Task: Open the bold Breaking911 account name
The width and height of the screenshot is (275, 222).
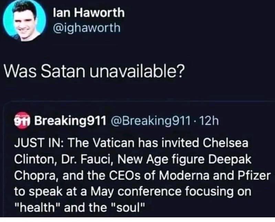Action: click(71, 121)
